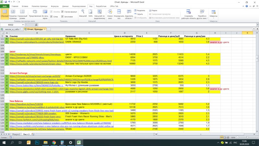Viewport: 259px width, 146px height.
Task: Click Рядом view side by side
Action: tap(153, 10)
